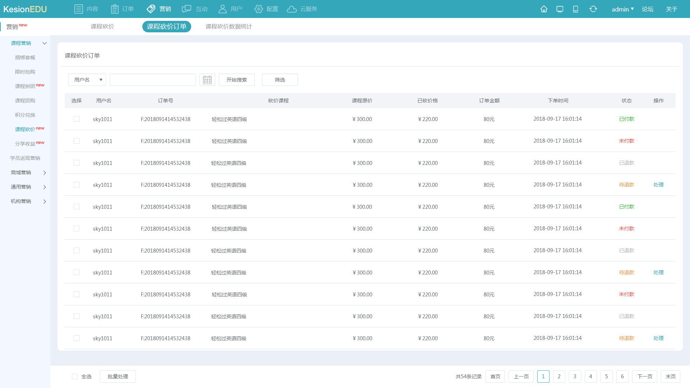Open the calendar date picker icon
This screenshot has width=690, height=388.
pos(207,80)
